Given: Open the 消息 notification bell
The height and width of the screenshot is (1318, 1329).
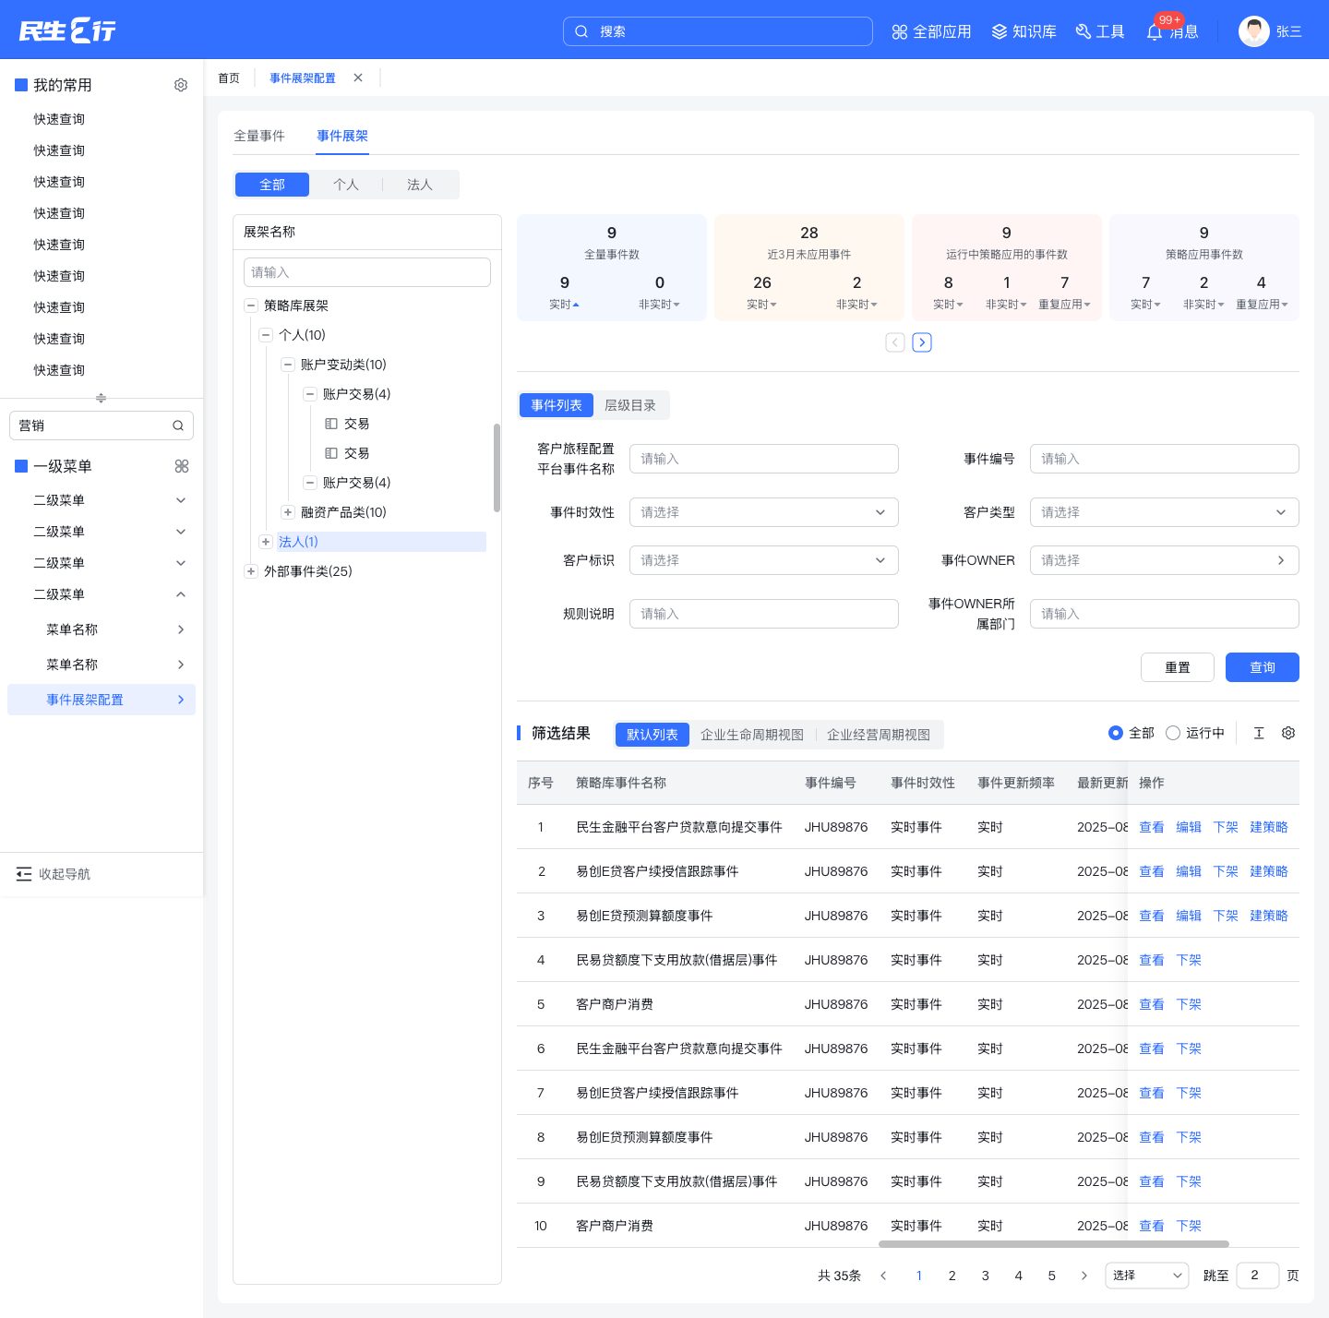Looking at the screenshot, I should [1155, 32].
